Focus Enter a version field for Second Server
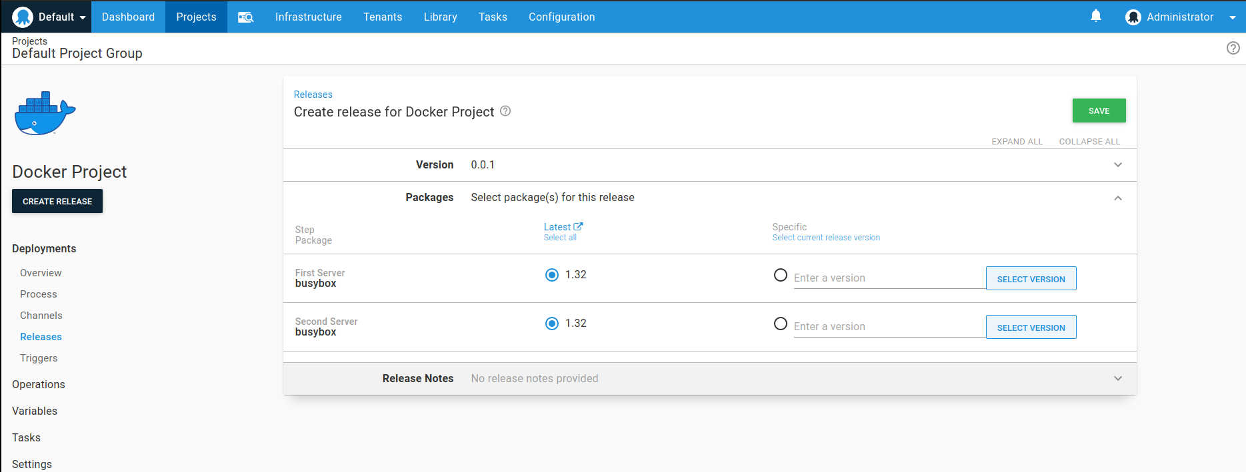The height and width of the screenshot is (472, 1246). click(x=889, y=327)
